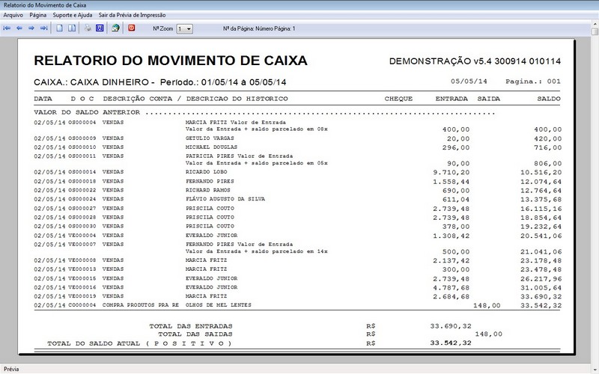
Task: Go to first page arrow icon
Action: point(7,28)
